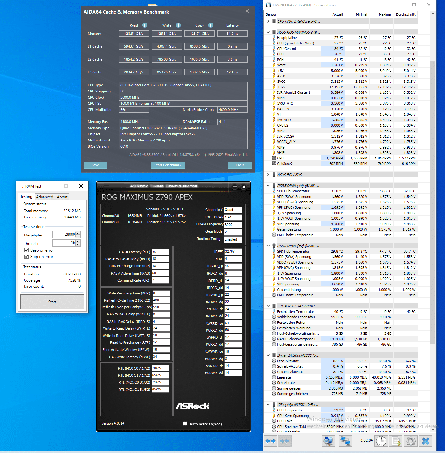The width and height of the screenshot is (445, 453).
Task: Click the Refresh Cycle Time 2 (tRFC2) field
Action: coord(161,300)
